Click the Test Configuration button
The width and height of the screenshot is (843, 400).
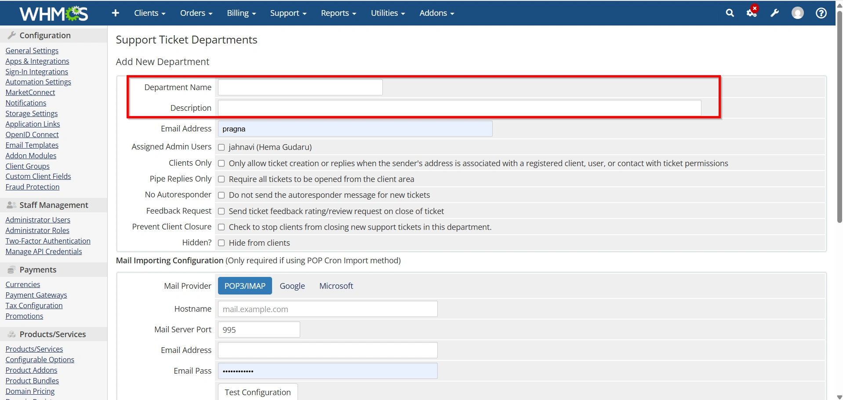click(258, 392)
